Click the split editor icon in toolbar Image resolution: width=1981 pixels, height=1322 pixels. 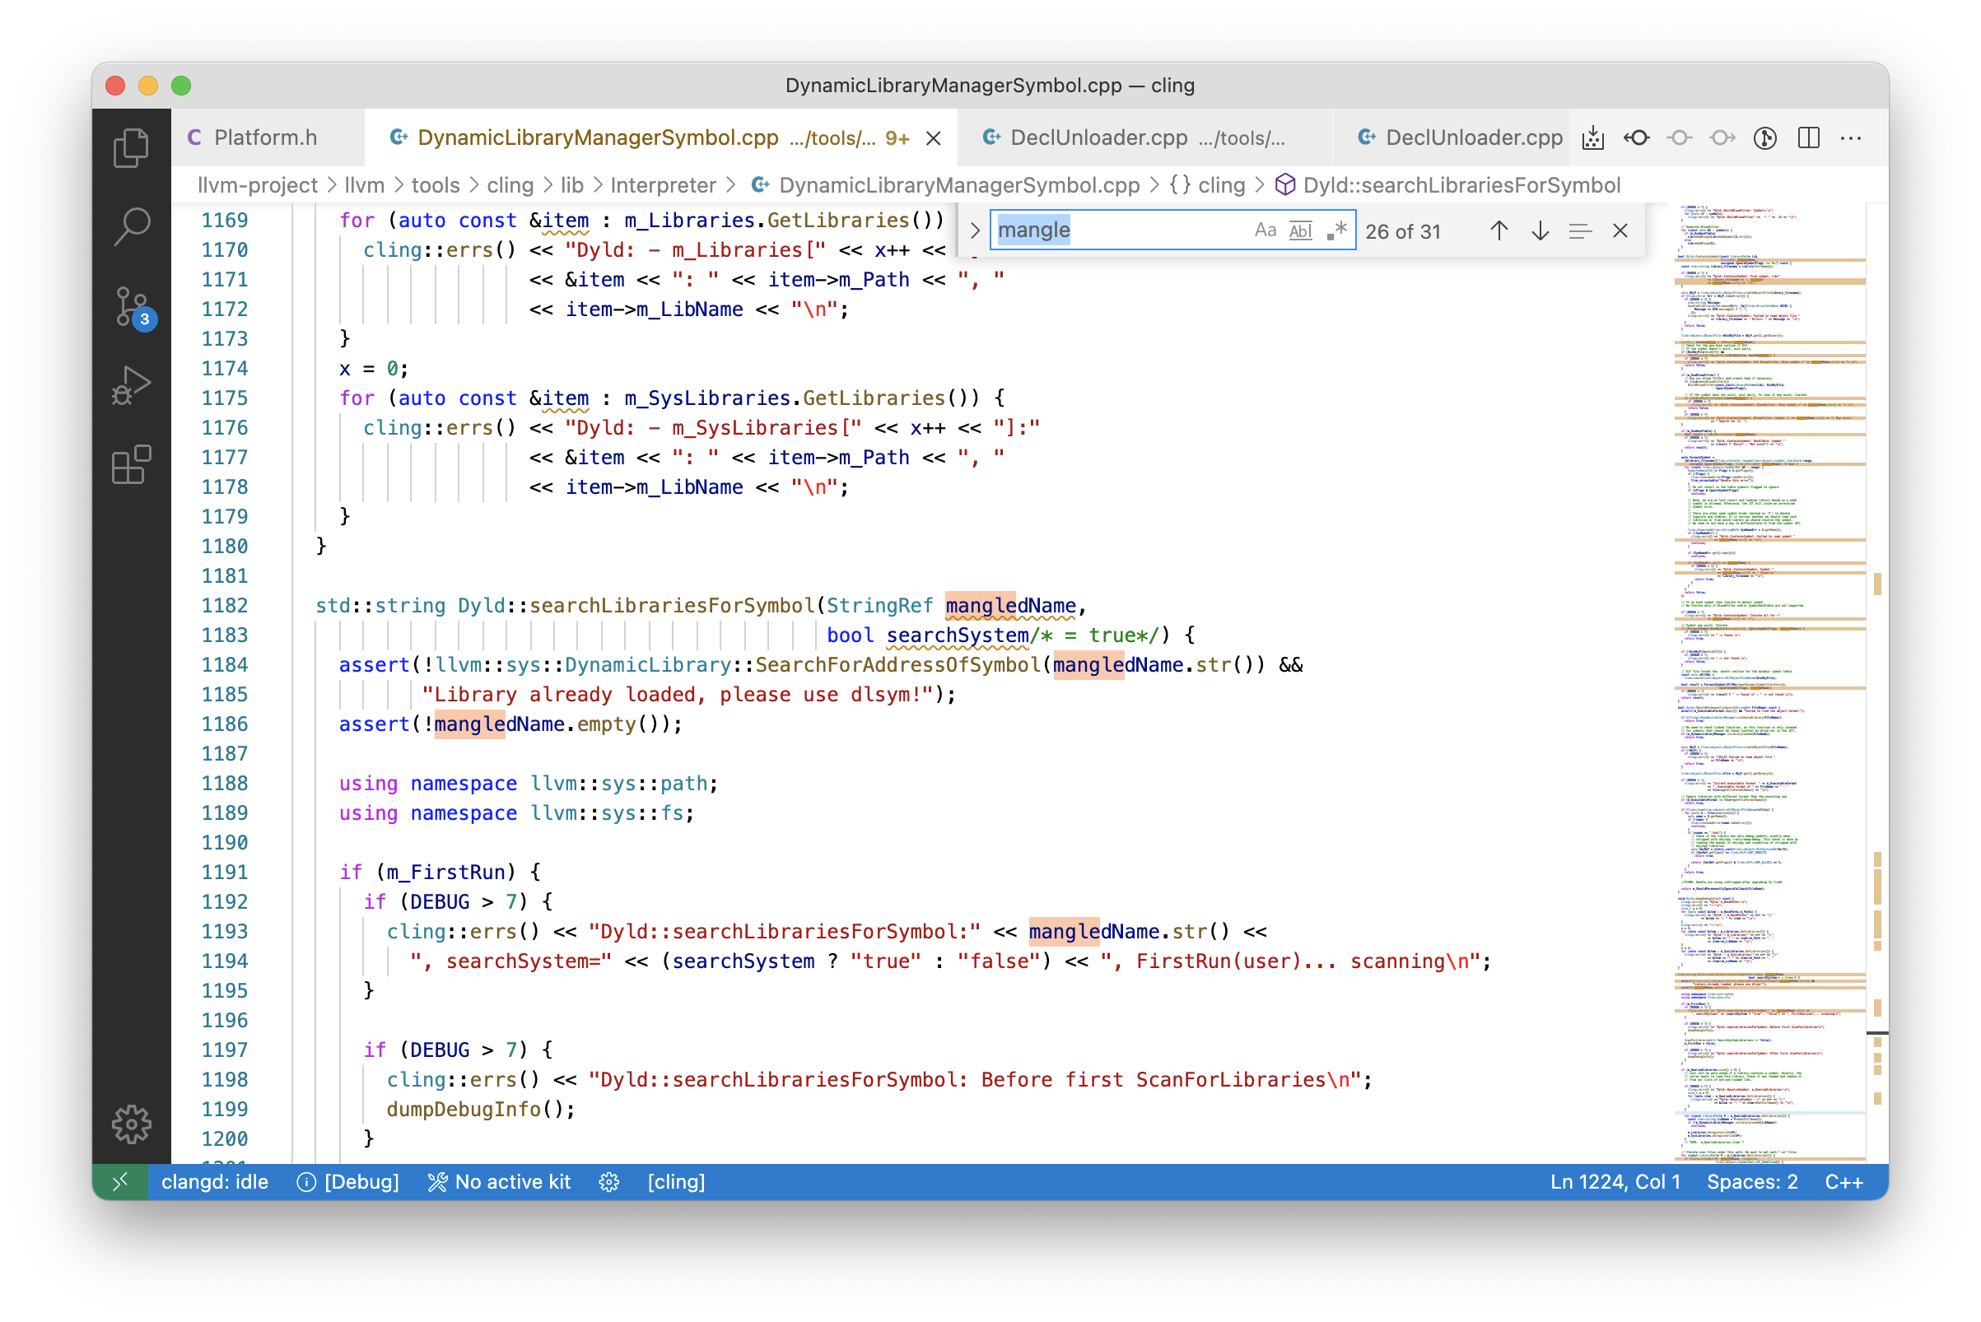pos(1813,137)
